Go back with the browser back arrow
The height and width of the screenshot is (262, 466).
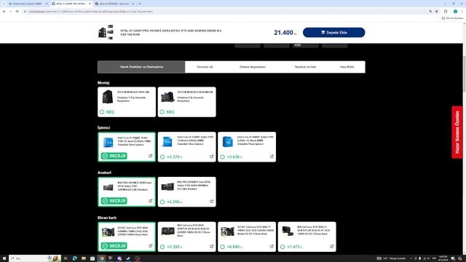coord(4,12)
